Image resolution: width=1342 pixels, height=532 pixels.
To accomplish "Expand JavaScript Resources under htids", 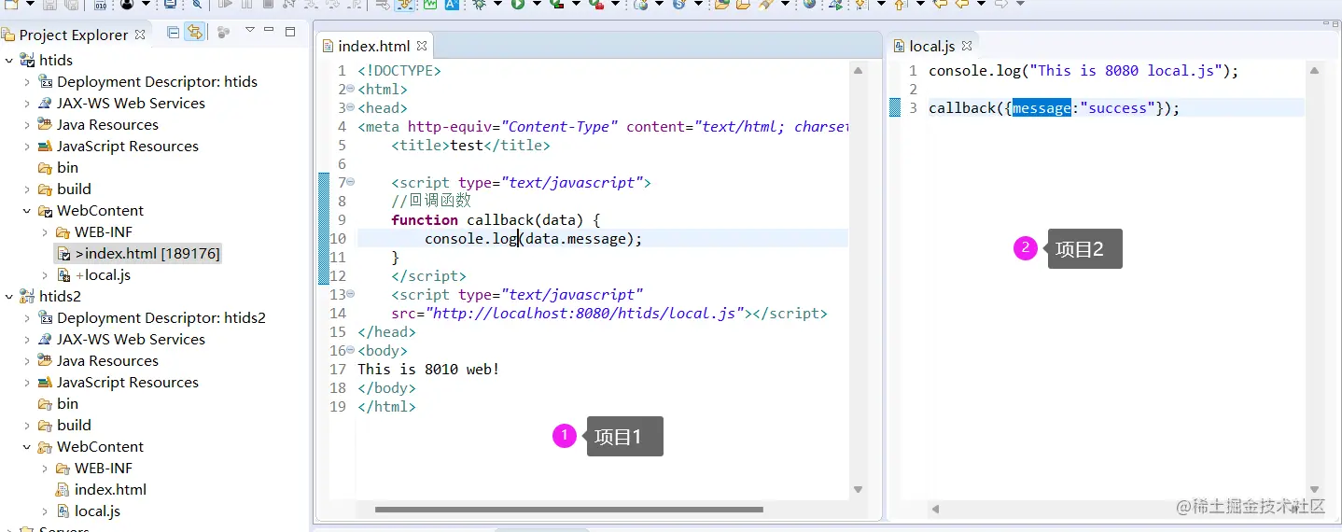I will pos(27,147).
